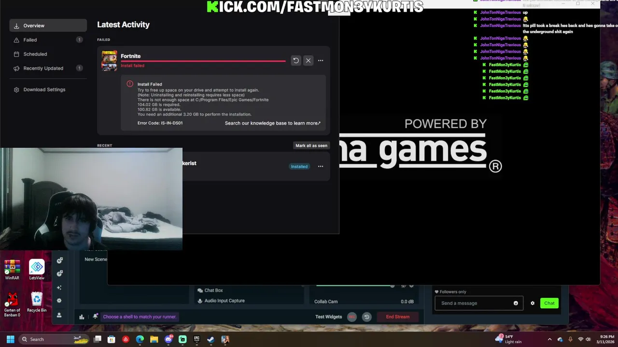618x347 pixels.
Task: Click the Installed status badge
Action: [x=299, y=166]
